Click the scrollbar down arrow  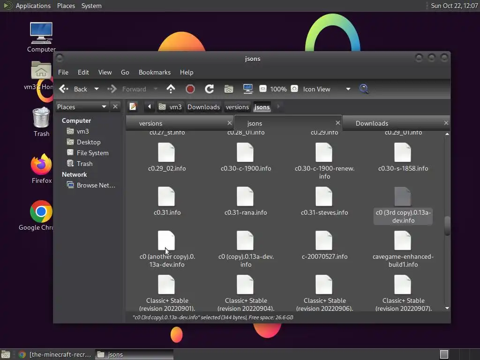click(447, 308)
